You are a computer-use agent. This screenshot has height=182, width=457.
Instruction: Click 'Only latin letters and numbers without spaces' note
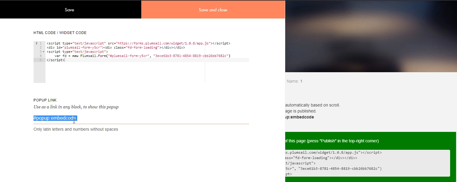[76, 129]
